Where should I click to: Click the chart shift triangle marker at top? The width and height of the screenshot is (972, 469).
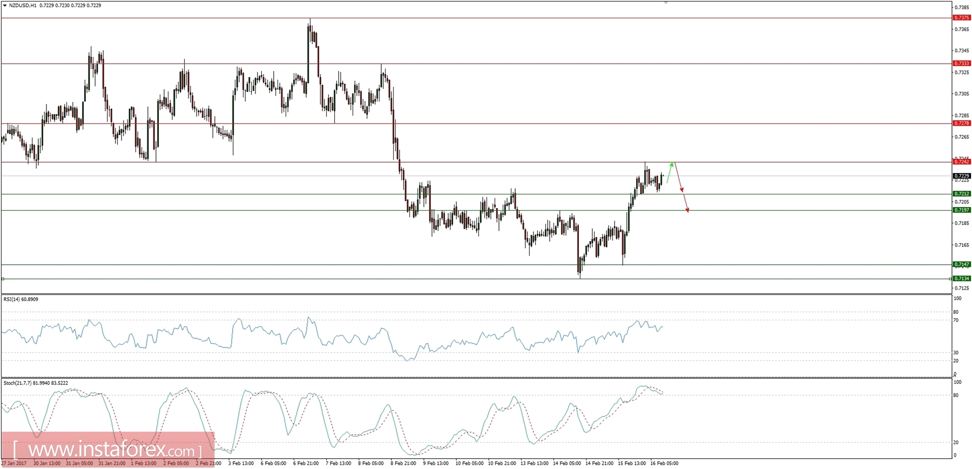pyautogui.click(x=666, y=3)
